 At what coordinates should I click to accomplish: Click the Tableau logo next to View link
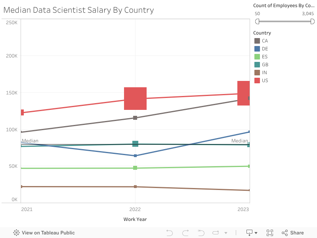(x=16, y=232)
